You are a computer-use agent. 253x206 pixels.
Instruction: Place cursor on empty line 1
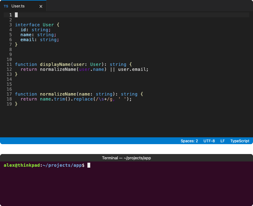point(126,15)
